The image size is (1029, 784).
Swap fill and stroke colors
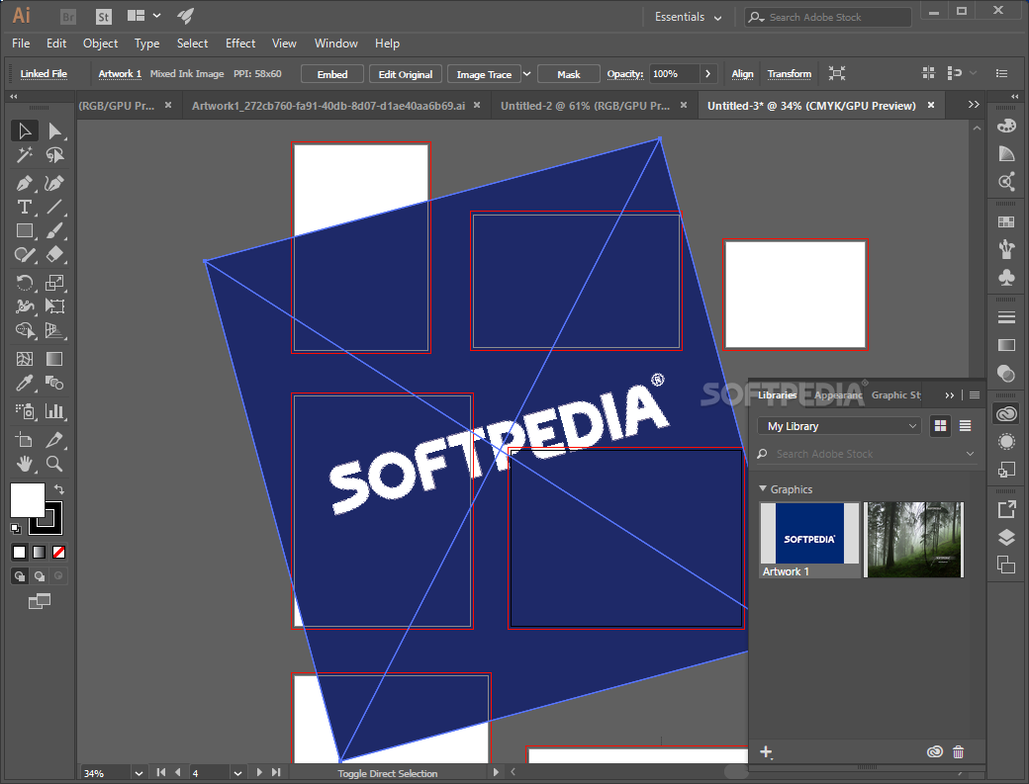pyautogui.click(x=59, y=489)
